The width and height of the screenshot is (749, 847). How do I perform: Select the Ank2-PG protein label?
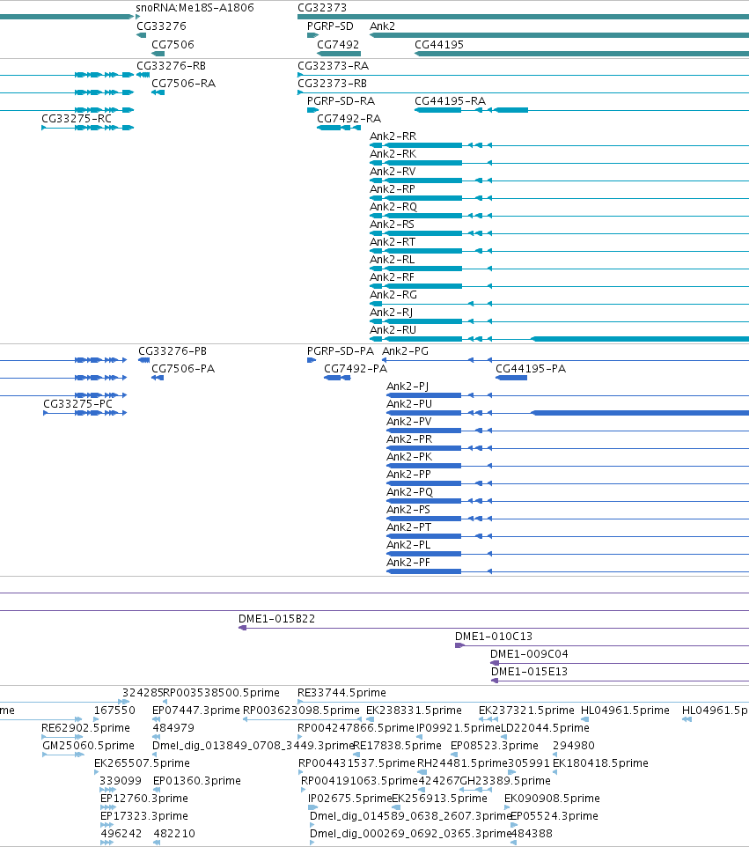tap(405, 350)
